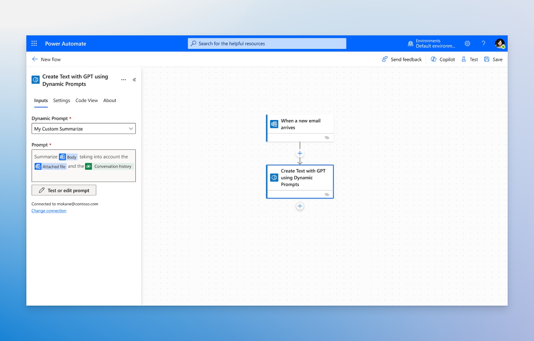Click the Save button in toolbar
The width and height of the screenshot is (534, 341).
(x=493, y=59)
